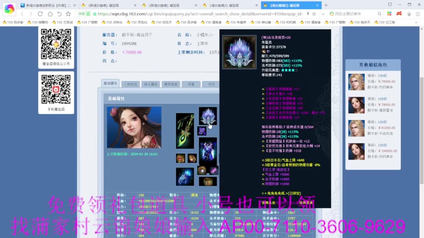Open the address bar dropdown arrow

tap(323, 14)
